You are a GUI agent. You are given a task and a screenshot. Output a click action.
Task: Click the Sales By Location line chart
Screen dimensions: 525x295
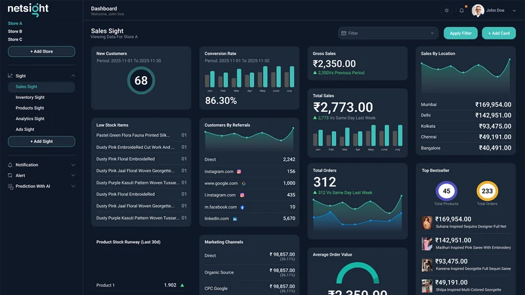(466, 77)
